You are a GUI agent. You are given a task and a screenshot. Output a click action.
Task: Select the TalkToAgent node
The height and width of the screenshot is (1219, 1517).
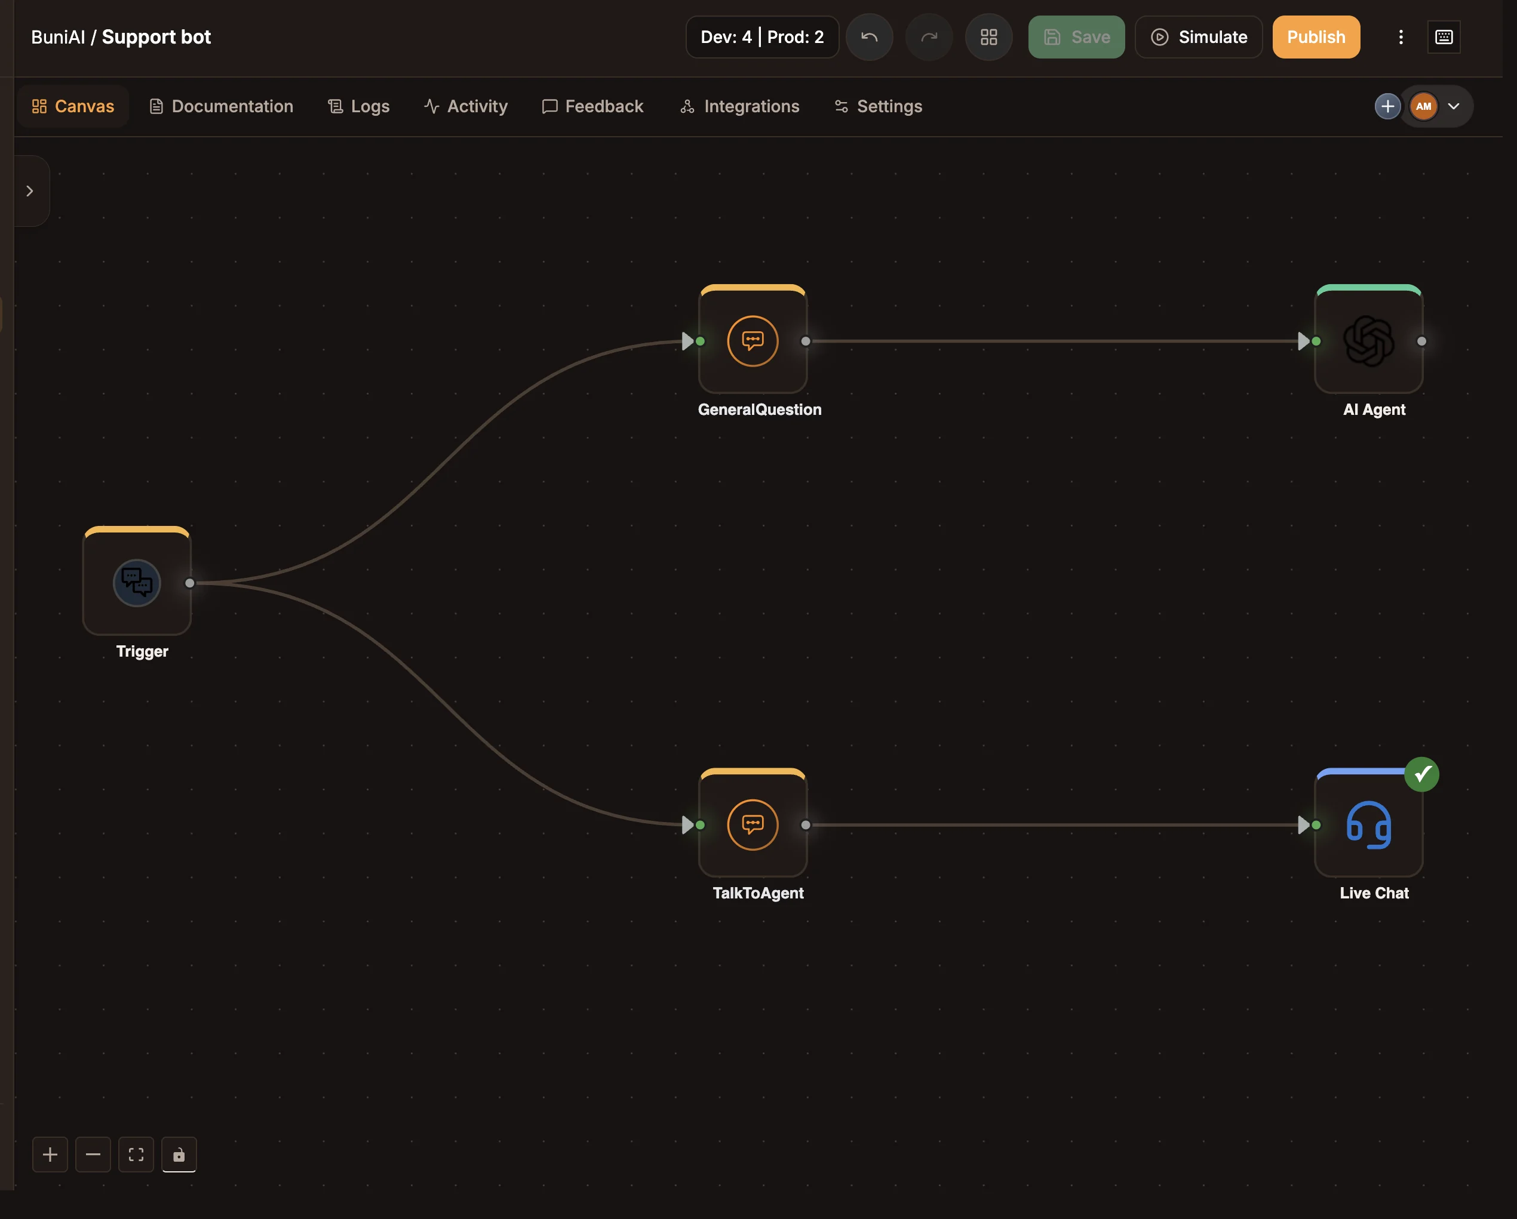(752, 823)
